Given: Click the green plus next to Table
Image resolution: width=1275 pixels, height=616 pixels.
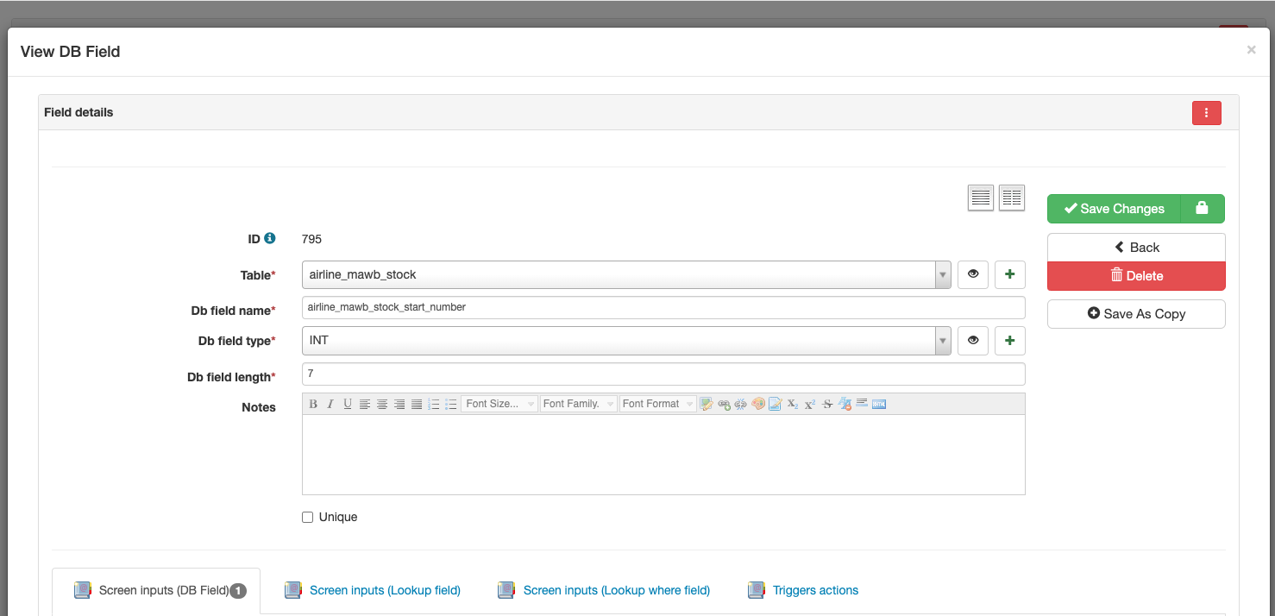Looking at the screenshot, I should coord(1009,274).
